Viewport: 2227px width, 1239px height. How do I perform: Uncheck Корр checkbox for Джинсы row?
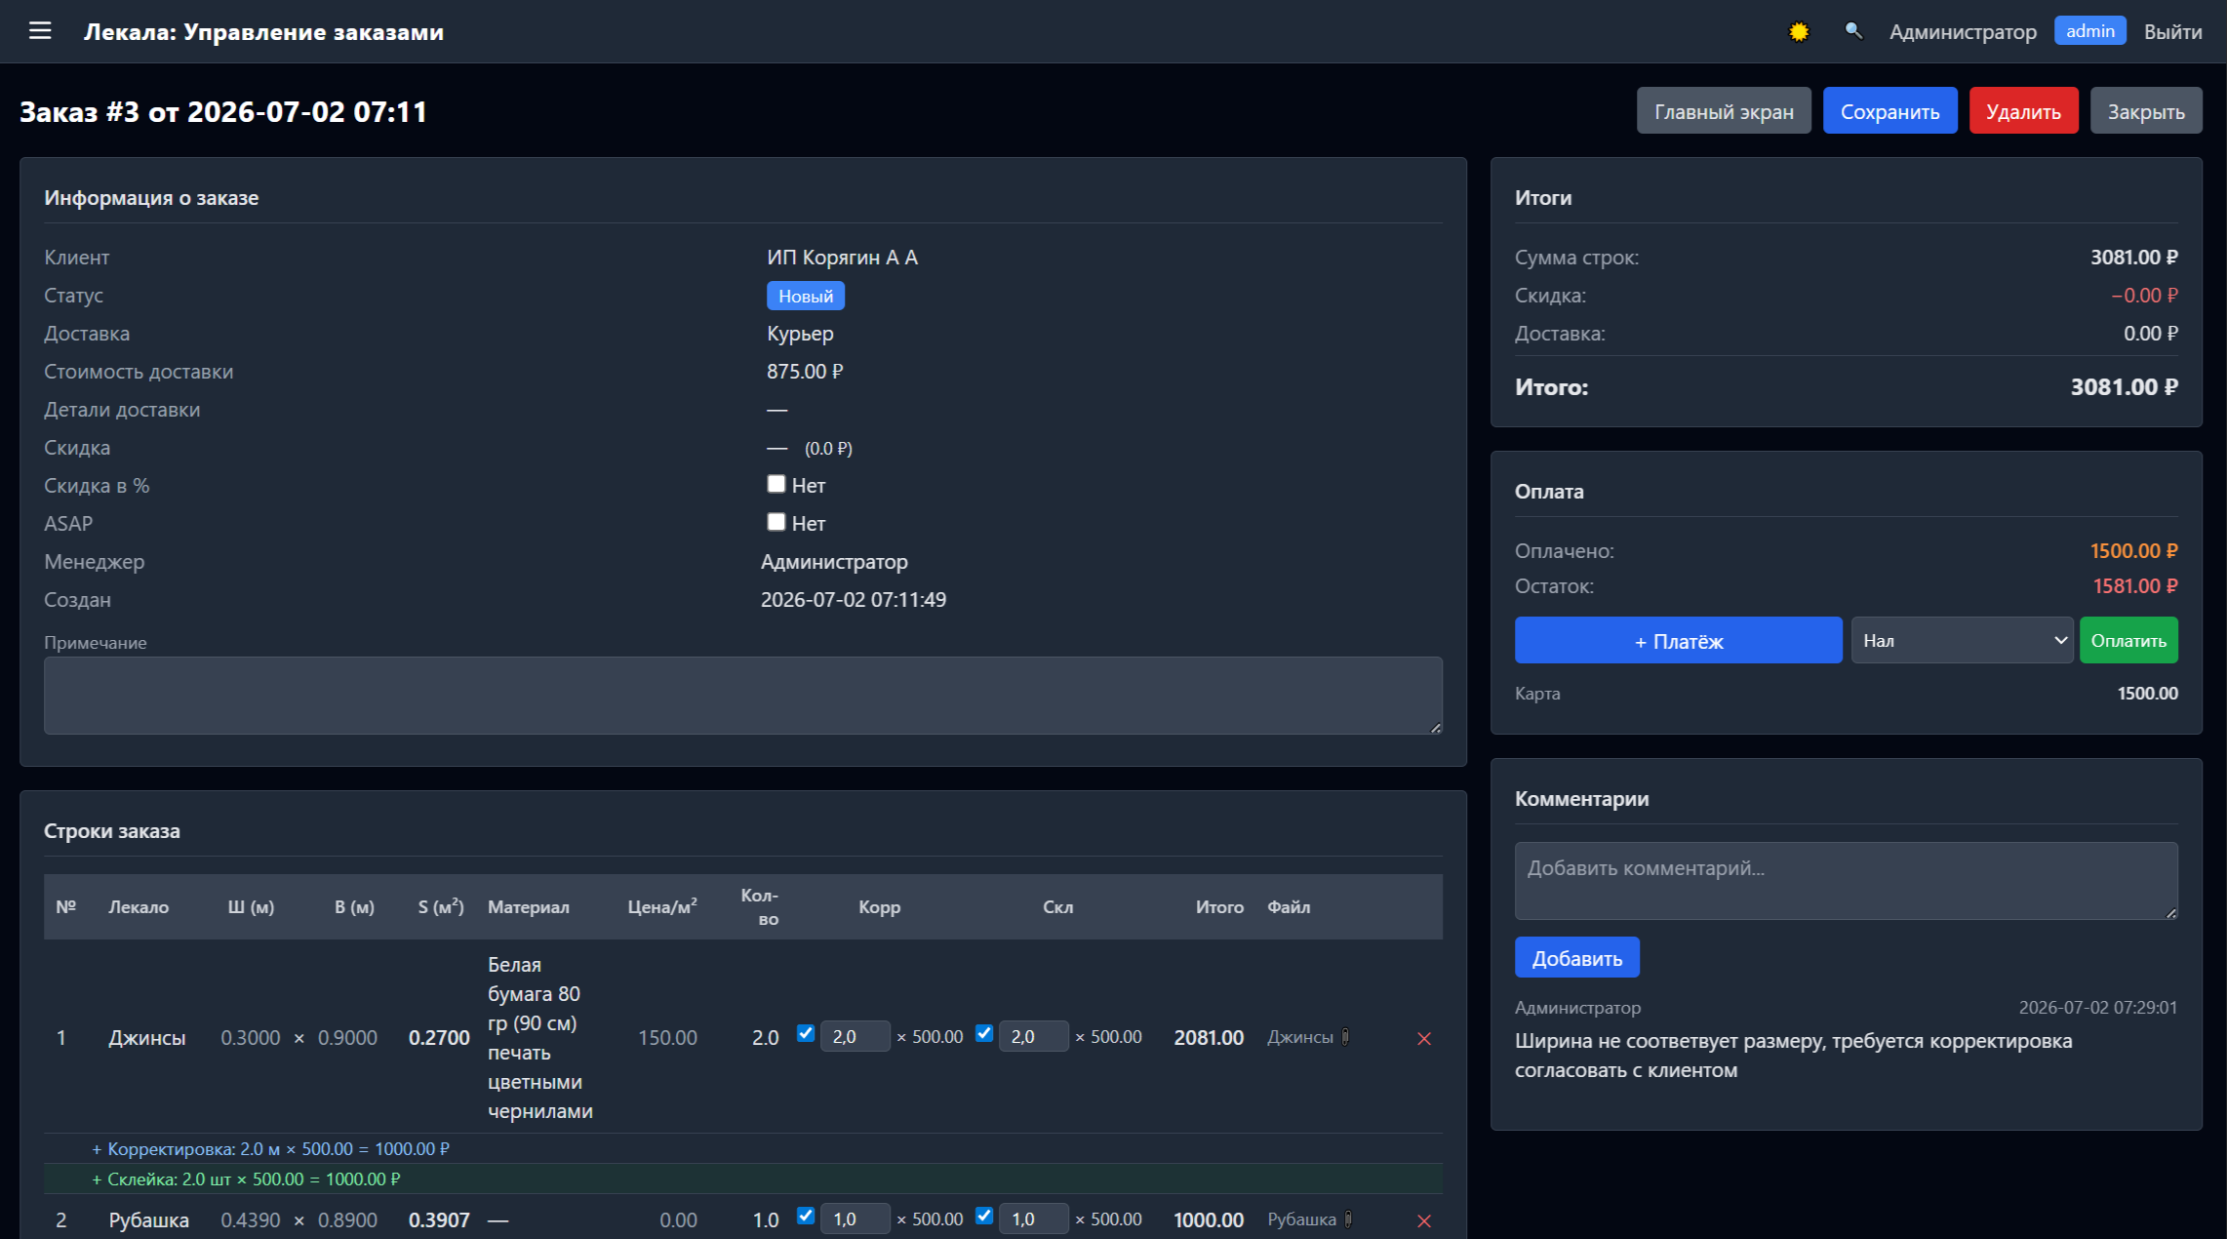(x=806, y=1033)
